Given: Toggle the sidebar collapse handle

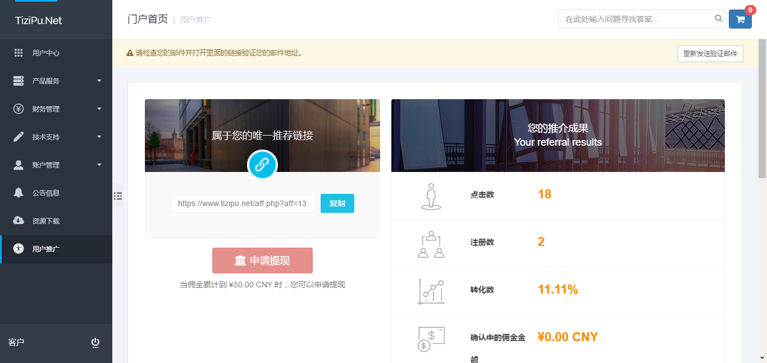Looking at the screenshot, I should [x=118, y=196].
